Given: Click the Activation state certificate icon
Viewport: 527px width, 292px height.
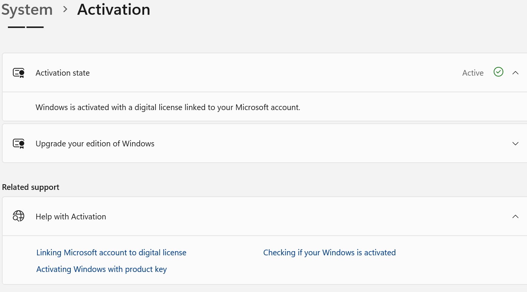Looking at the screenshot, I should (18, 72).
